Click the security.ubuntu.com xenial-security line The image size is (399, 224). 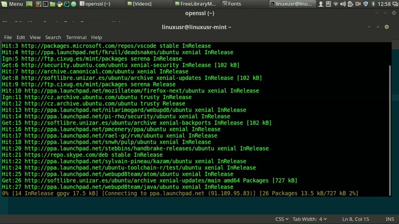tap(121, 65)
